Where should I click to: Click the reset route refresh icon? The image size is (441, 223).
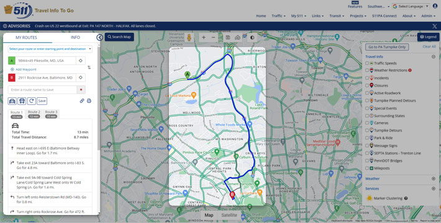[31, 101]
